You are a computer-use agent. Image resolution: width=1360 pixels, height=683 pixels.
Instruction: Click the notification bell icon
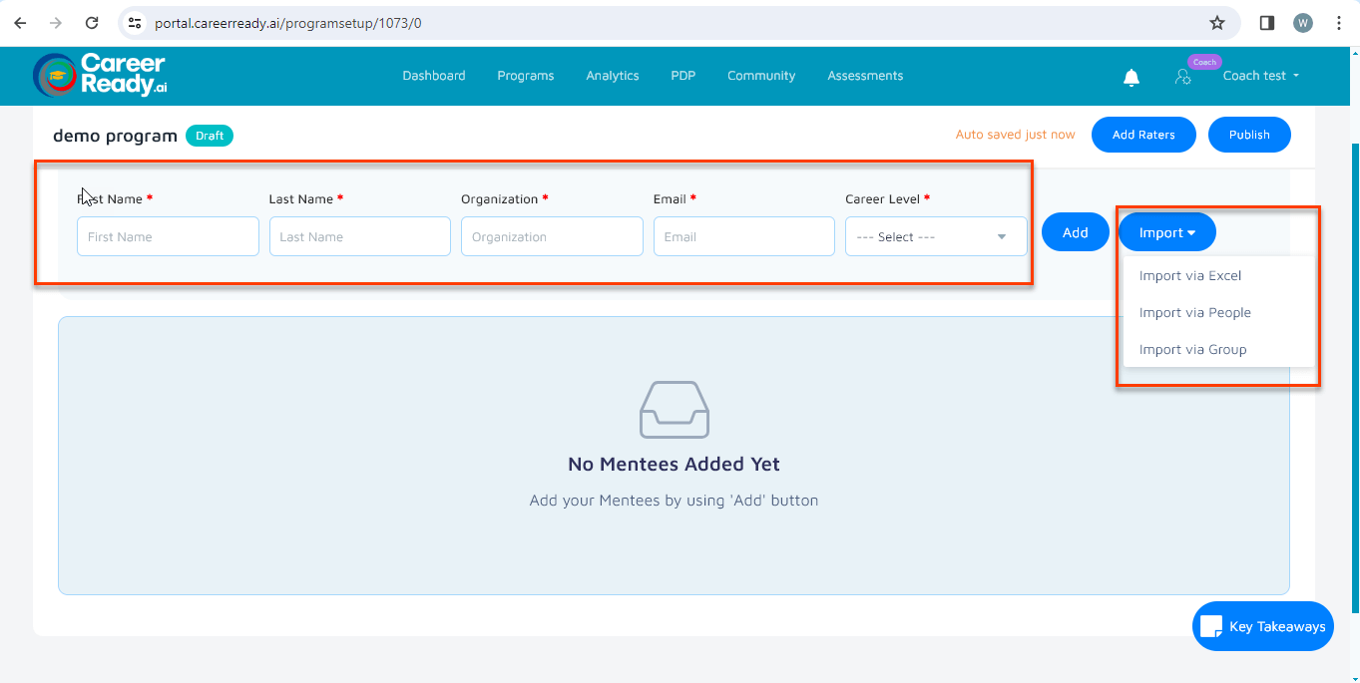click(1132, 77)
